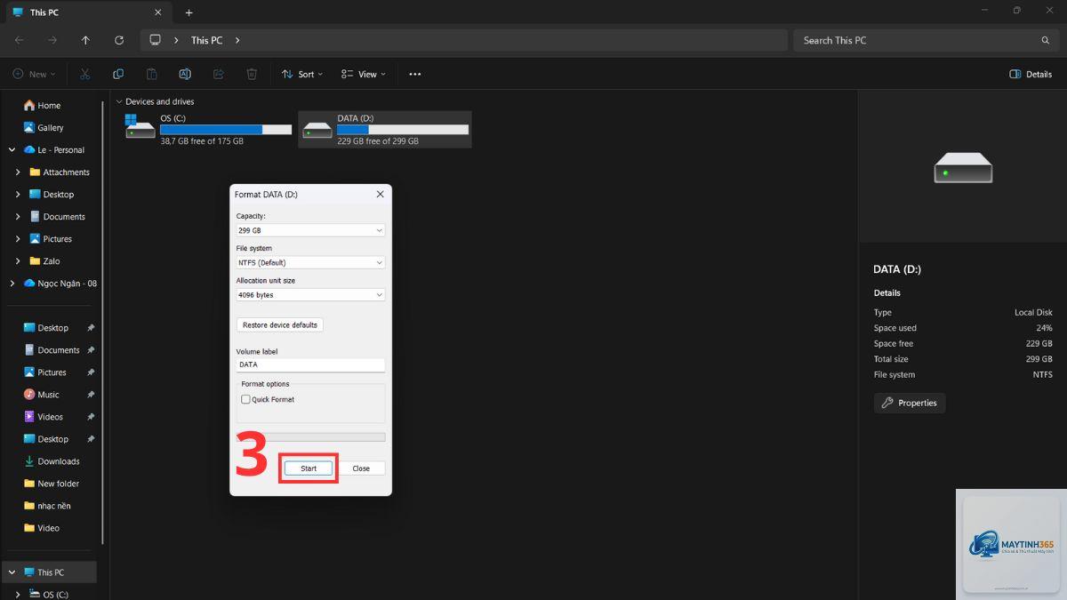This screenshot has height=600, width=1067.
Task: Open the Video folder in sidebar
Action: tap(42, 528)
